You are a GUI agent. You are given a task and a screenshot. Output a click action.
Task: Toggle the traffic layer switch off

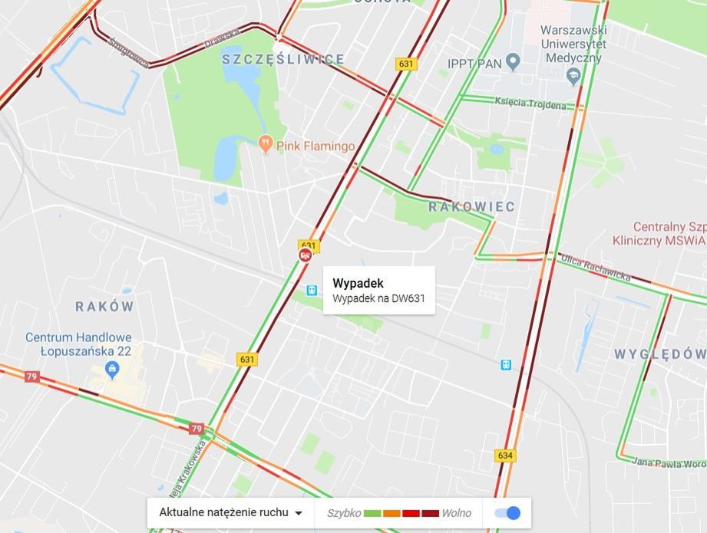(507, 513)
